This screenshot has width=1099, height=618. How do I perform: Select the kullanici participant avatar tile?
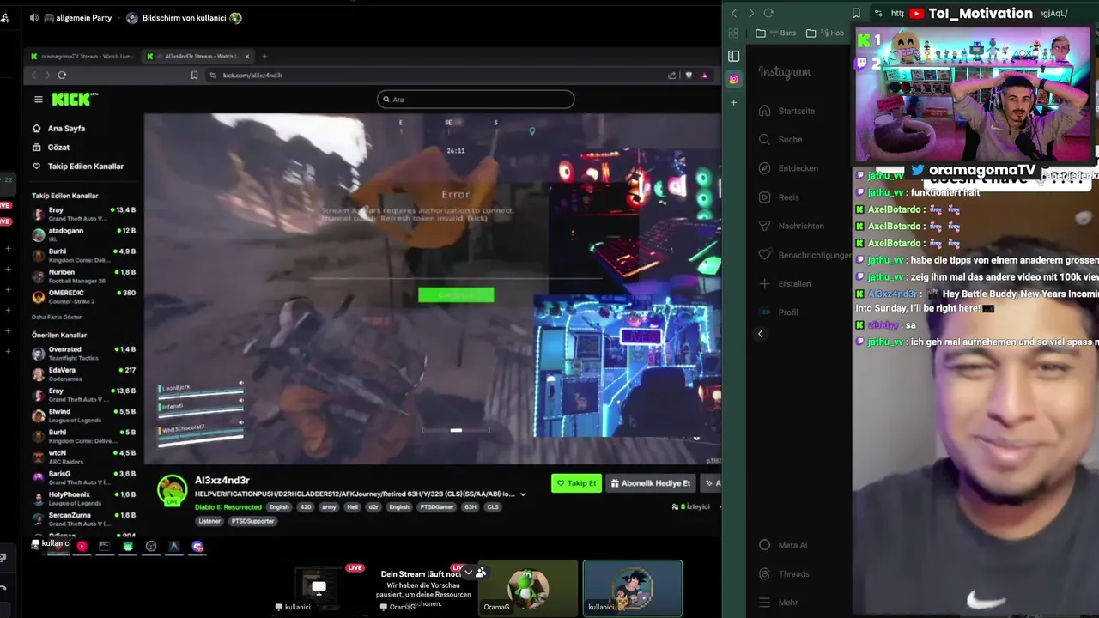pos(633,587)
